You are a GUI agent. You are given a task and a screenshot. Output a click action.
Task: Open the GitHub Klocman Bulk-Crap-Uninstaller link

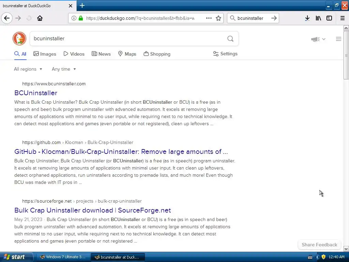(x=121, y=151)
